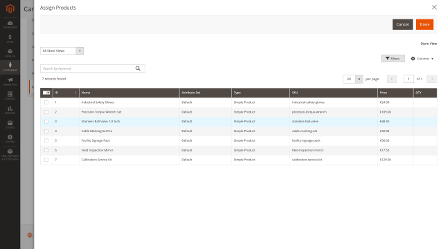Click 'Precision Torque Wrench Set' name
The height and width of the screenshot is (249, 443).
coord(102,112)
